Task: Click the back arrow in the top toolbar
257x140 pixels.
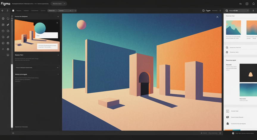Action: (x=2, y=11)
